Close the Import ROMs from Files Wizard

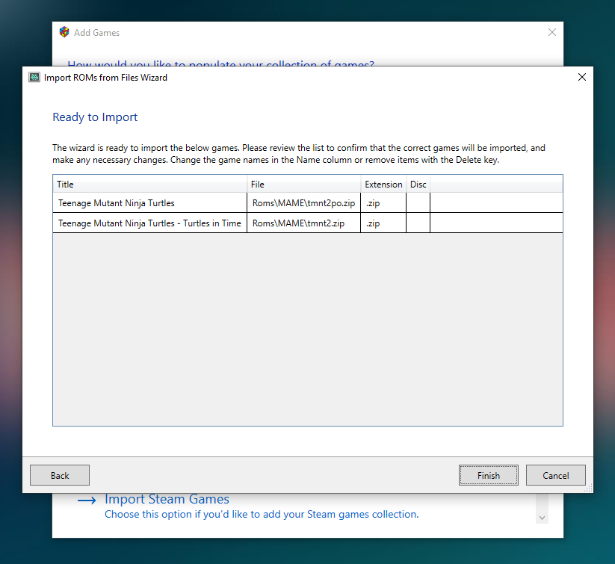pos(582,77)
